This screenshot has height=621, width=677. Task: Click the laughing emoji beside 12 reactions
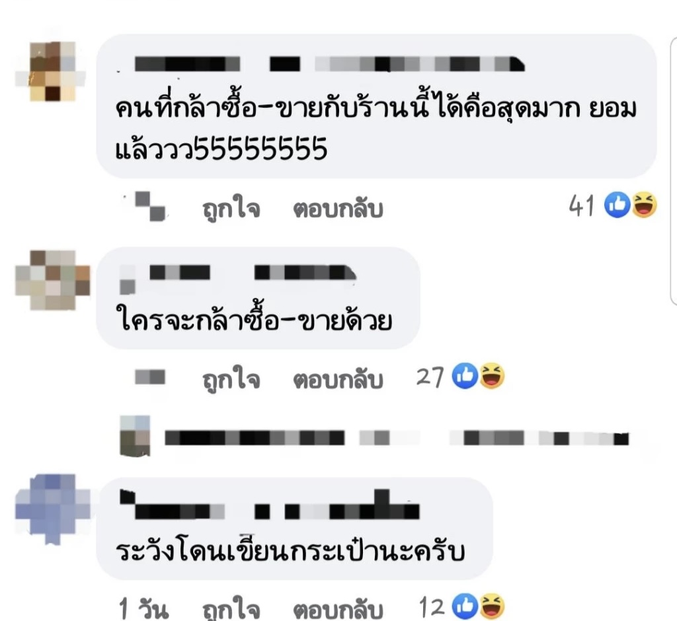point(492,606)
